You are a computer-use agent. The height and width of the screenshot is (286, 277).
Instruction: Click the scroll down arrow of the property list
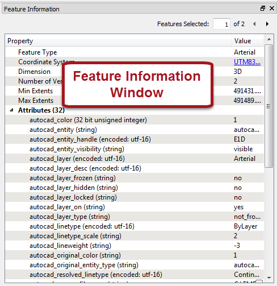tap(269, 278)
